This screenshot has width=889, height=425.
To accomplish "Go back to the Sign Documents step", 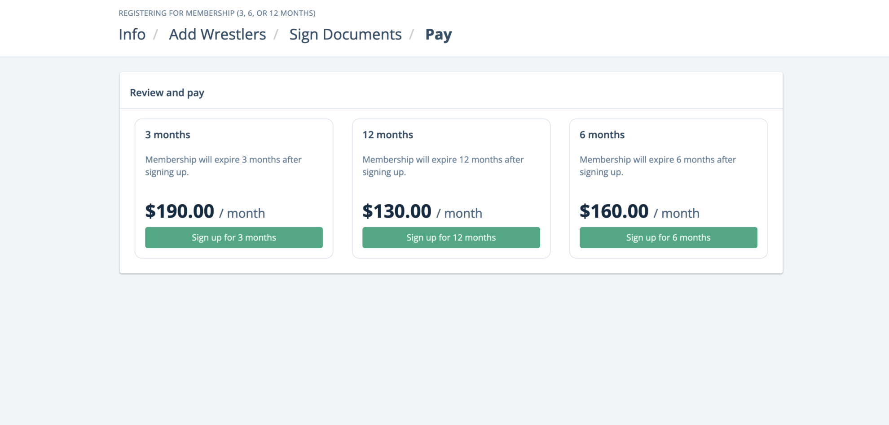I will pos(345,34).
